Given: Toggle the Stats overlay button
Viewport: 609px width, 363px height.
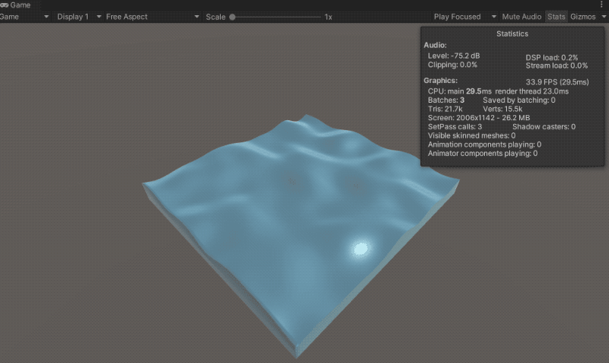Looking at the screenshot, I should tap(556, 17).
